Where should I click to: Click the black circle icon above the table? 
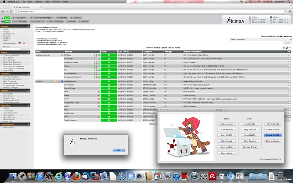click(x=287, y=48)
